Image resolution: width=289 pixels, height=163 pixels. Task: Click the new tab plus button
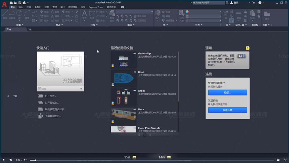pos(30,30)
